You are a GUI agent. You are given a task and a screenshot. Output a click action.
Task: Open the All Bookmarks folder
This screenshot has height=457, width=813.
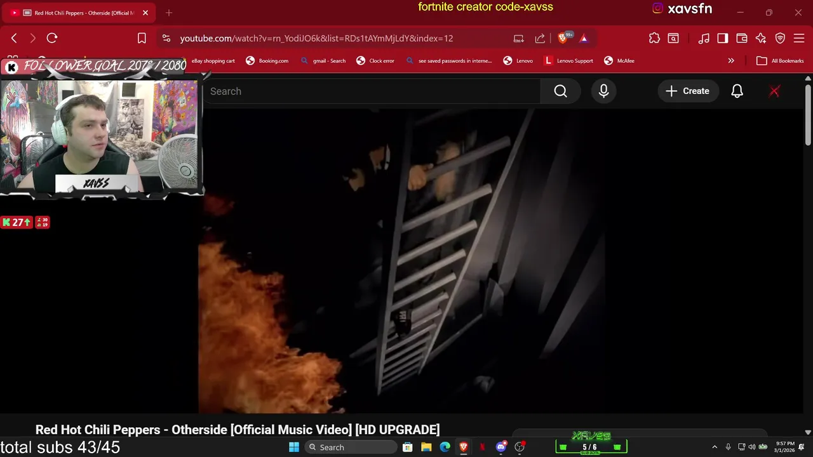781,61
